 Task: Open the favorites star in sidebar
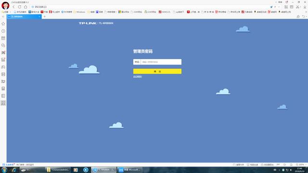click(3, 24)
